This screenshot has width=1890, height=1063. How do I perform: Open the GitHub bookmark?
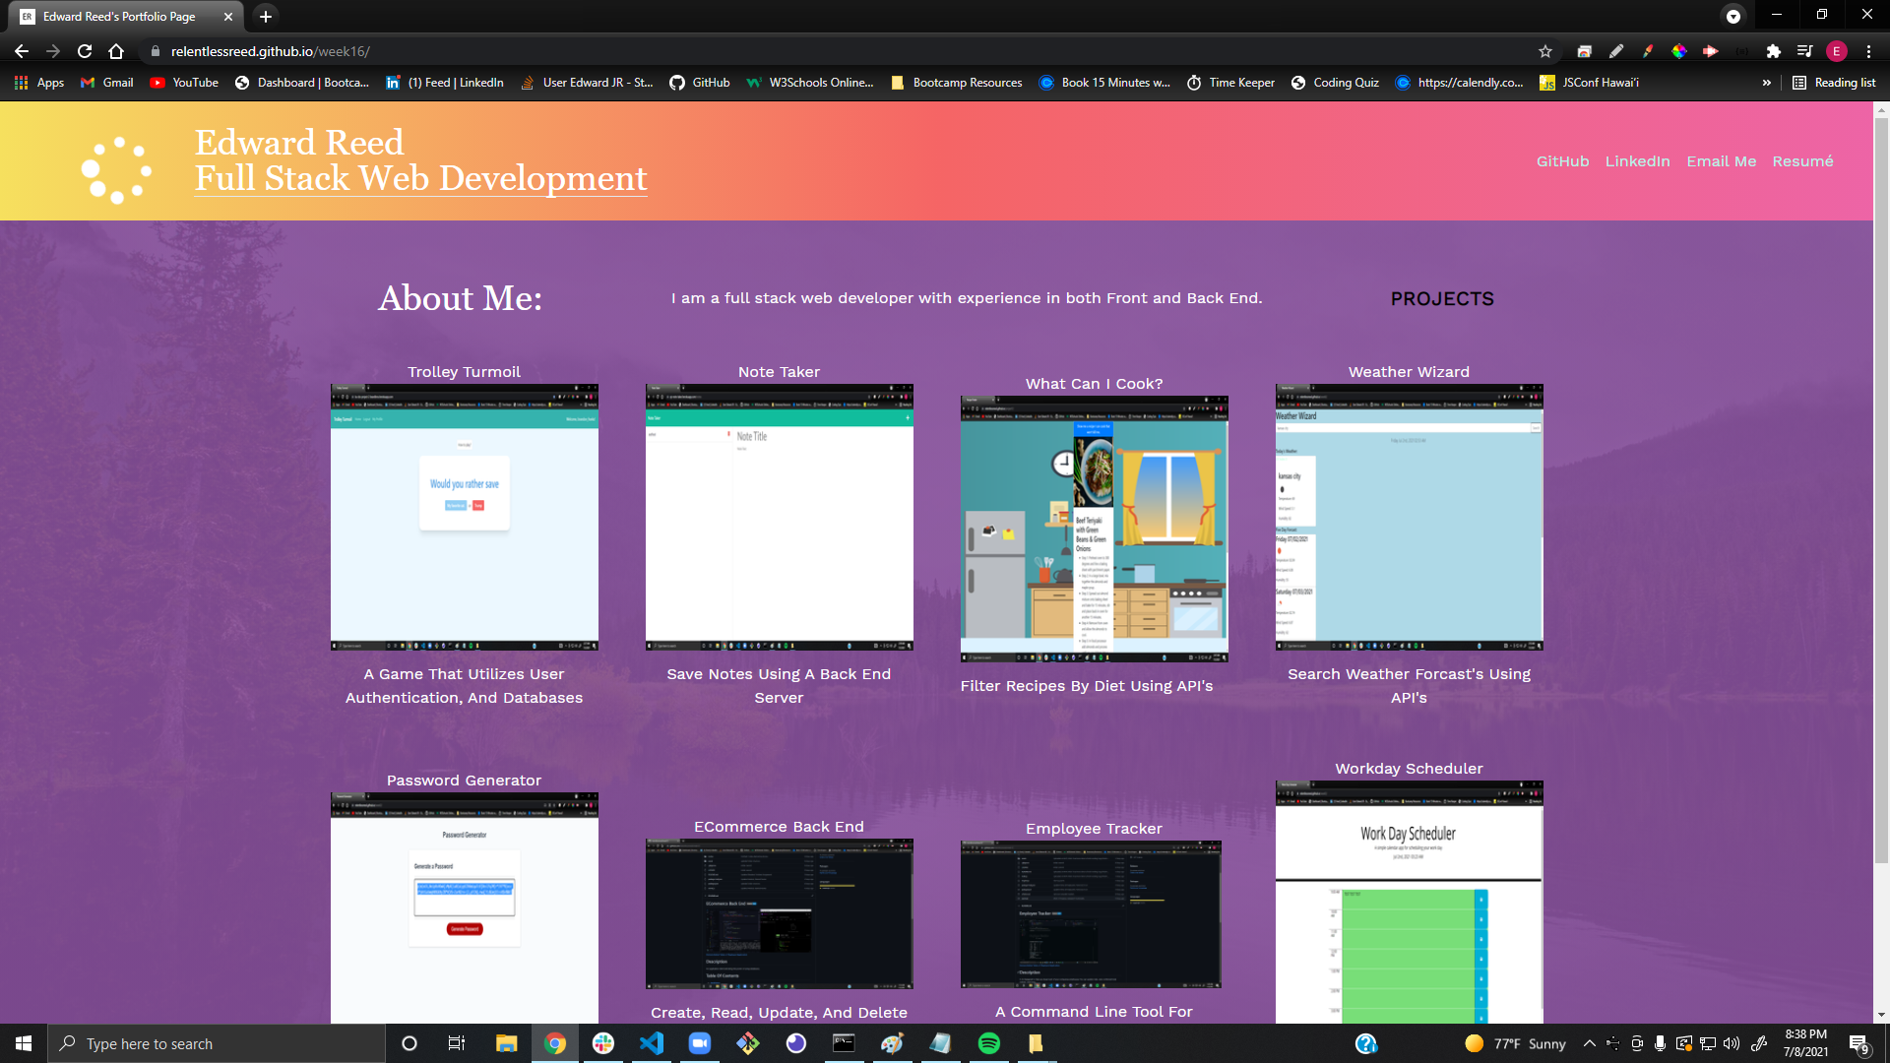700,83
